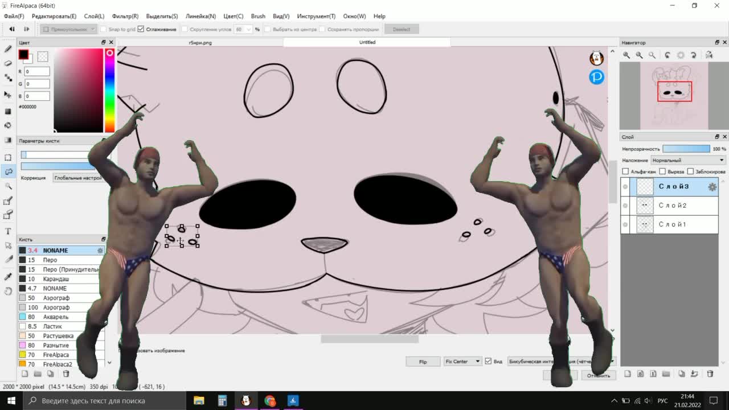Rotate canvas left in Navigator
This screenshot has height=410, width=729.
(x=667, y=55)
